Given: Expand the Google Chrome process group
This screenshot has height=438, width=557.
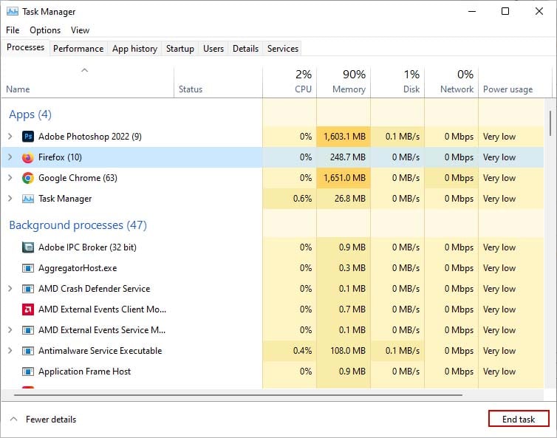Looking at the screenshot, I should (10, 177).
